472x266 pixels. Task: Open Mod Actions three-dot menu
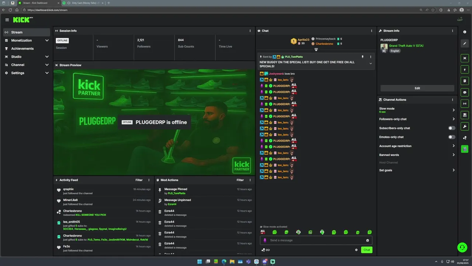tap(250, 180)
